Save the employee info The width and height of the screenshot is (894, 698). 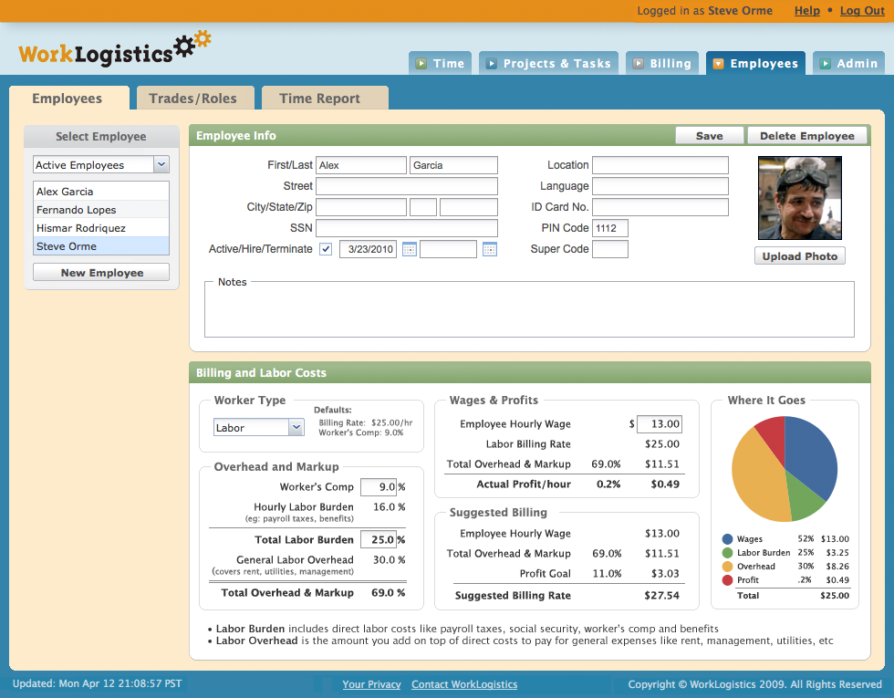point(709,135)
